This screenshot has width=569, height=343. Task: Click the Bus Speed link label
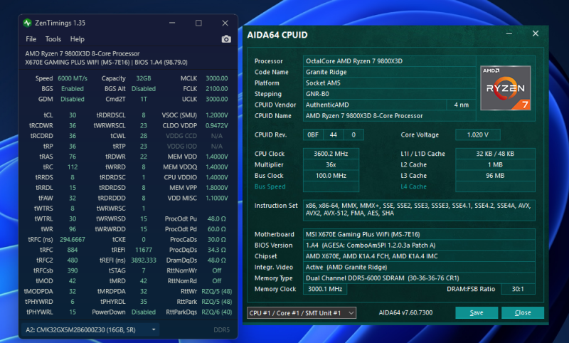click(x=270, y=186)
